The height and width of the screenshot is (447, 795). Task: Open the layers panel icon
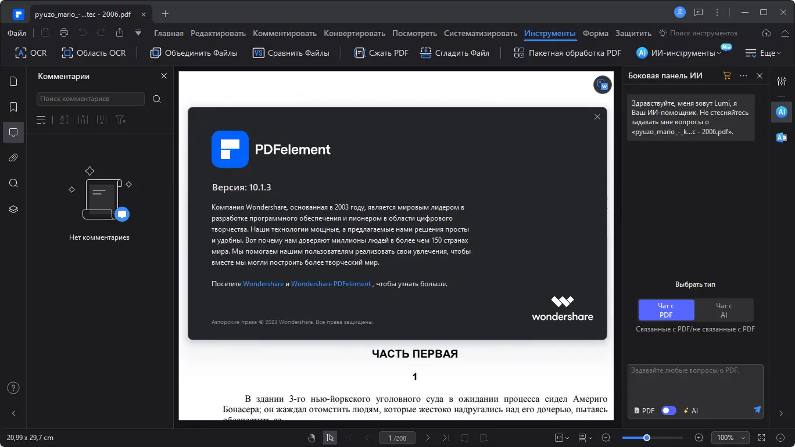tap(13, 209)
